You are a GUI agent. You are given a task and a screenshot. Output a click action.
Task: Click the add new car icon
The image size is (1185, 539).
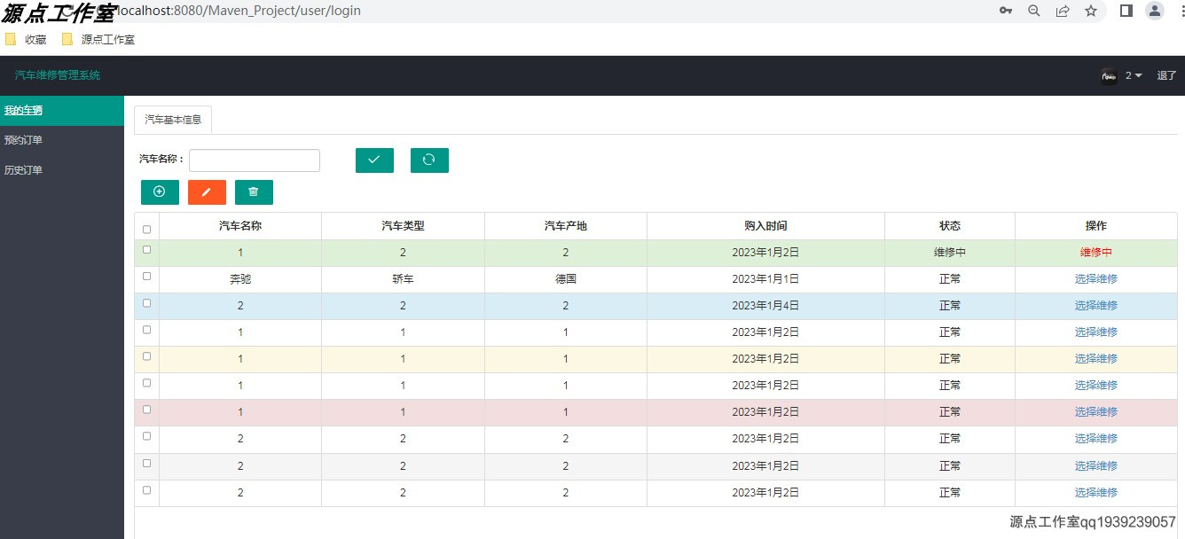pos(160,191)
